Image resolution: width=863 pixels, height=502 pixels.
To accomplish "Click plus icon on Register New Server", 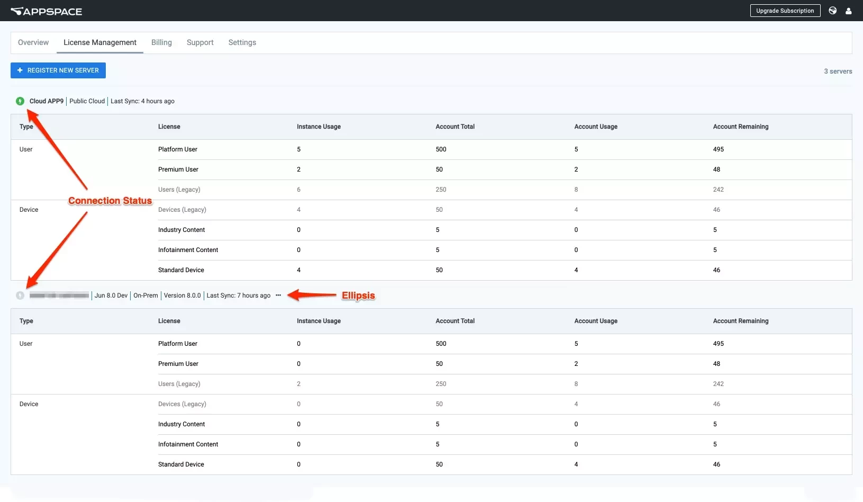I will click(20, 70).
